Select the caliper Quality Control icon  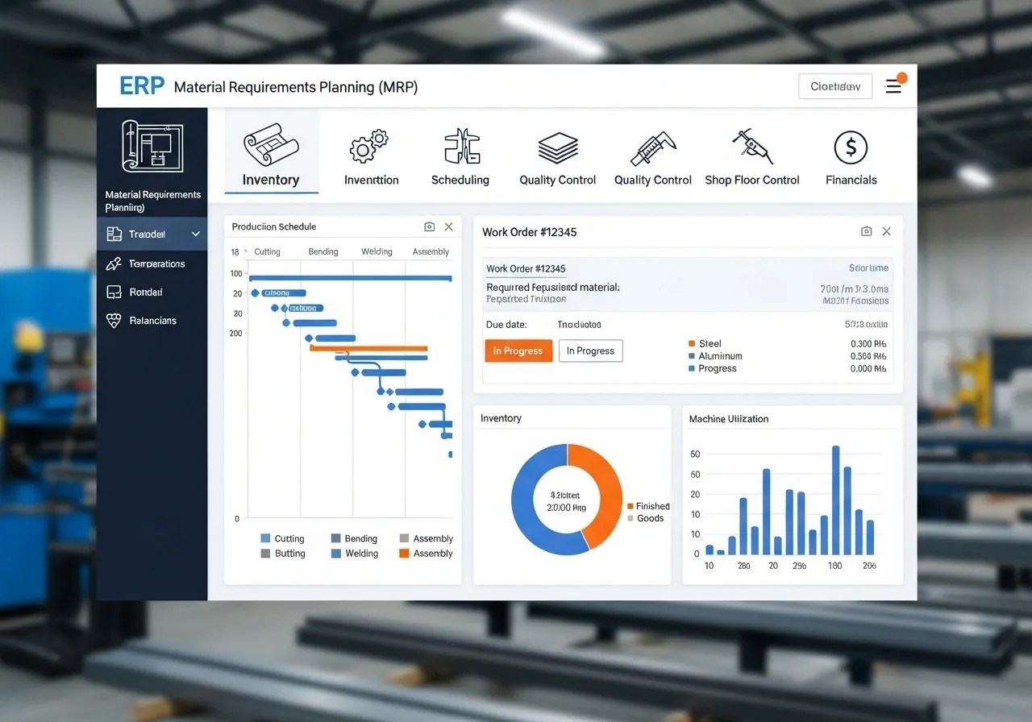click(653, 148)
